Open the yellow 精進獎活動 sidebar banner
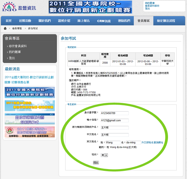 (30, 105)
